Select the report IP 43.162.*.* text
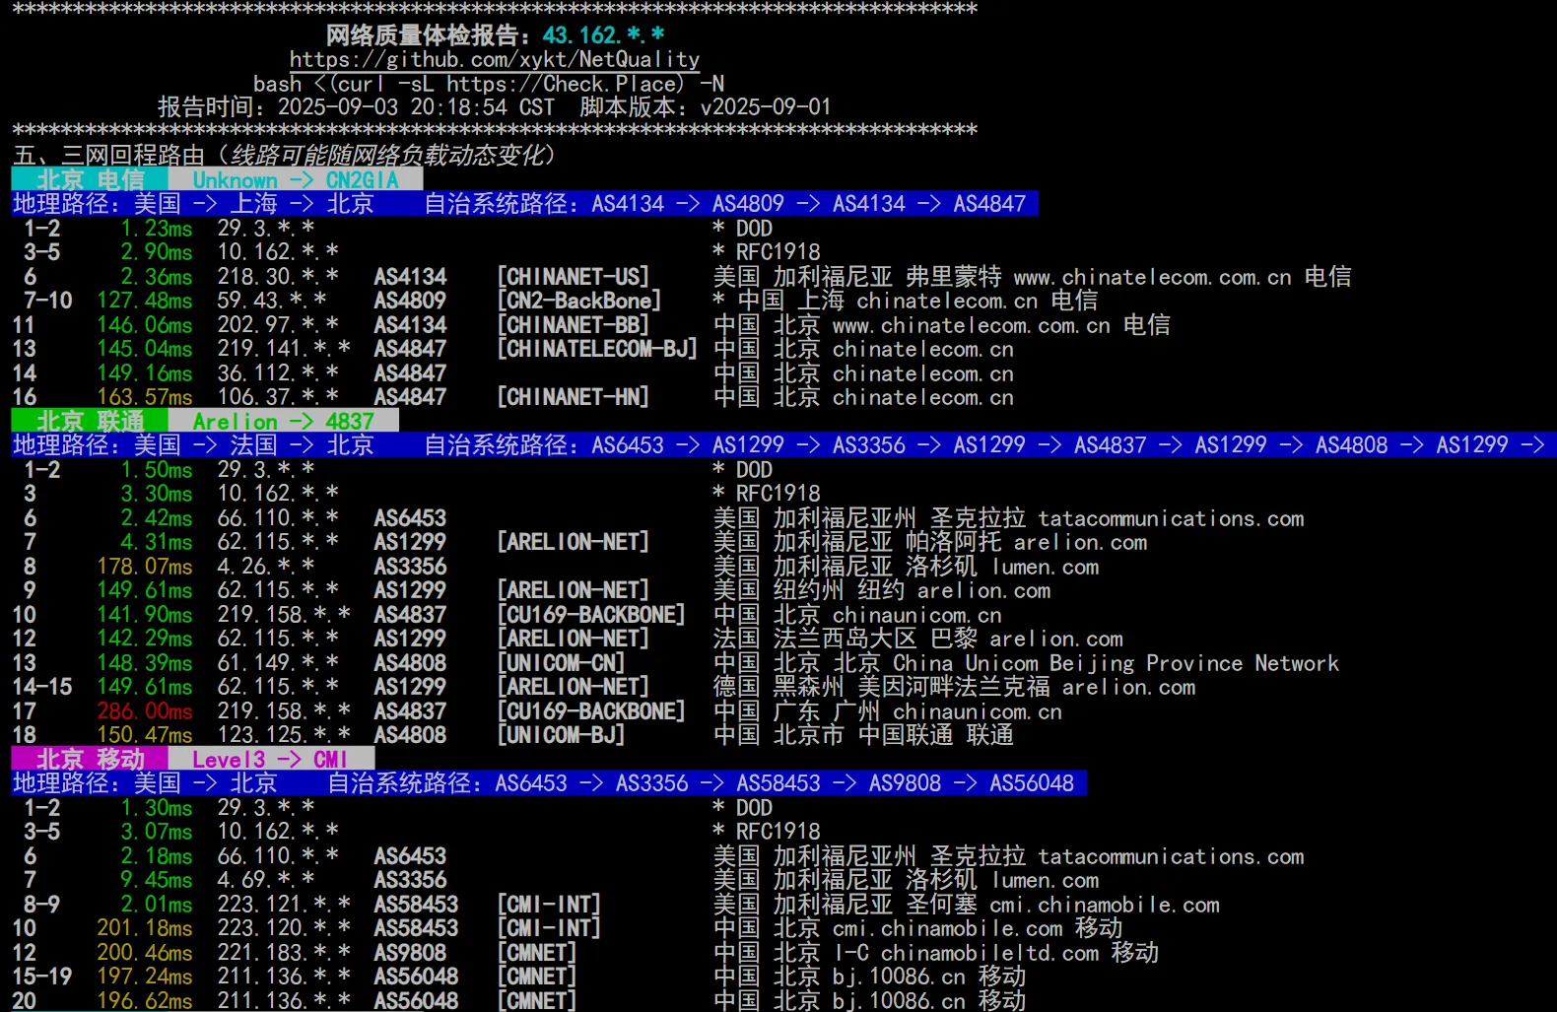This screenshot has height=1012, width=1557. pyautogui.click(x=603, y=35)
